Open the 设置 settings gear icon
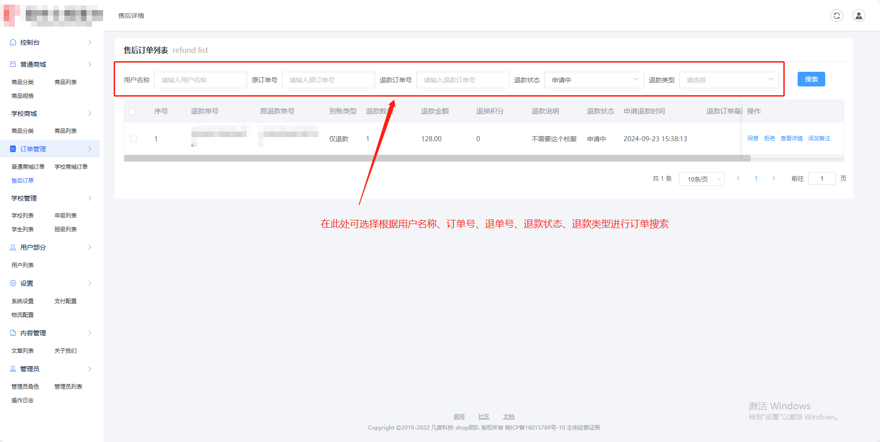The image size is (880, 442). [12, 283]
